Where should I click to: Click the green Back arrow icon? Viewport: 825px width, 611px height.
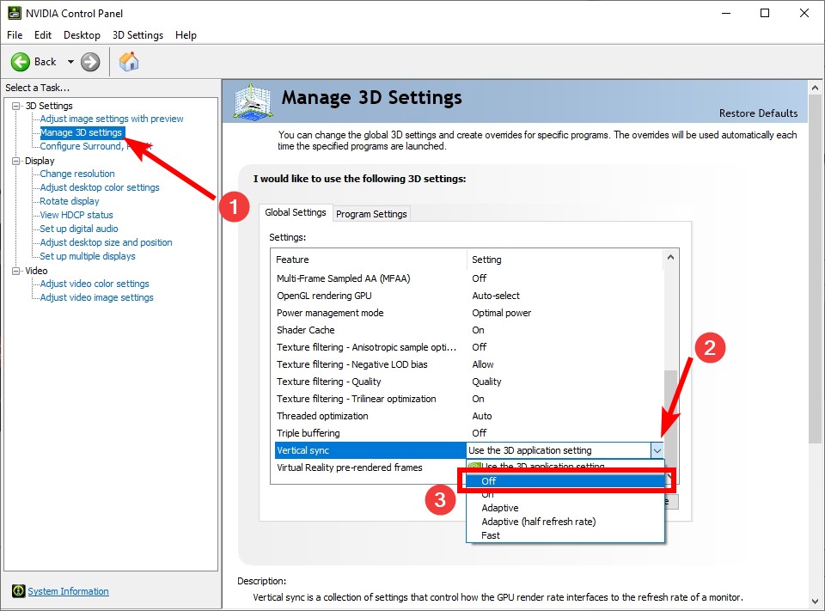pos(21,62)
